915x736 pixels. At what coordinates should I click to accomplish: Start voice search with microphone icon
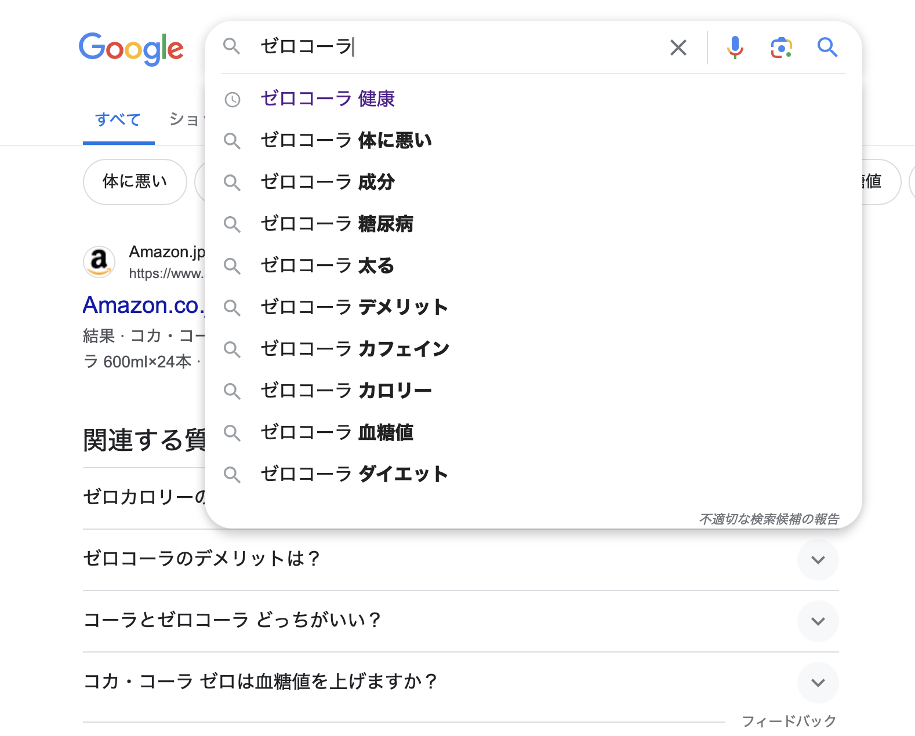735,48
